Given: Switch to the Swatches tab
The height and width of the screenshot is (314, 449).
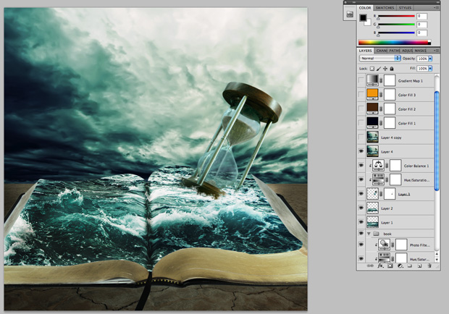Looking at the screenshot, I should [385, 8].
